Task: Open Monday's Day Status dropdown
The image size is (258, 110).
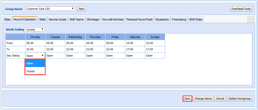Action: pyautogui.click(x=35, y=56)
